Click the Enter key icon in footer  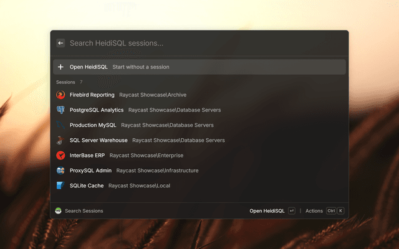coord(292,211)
